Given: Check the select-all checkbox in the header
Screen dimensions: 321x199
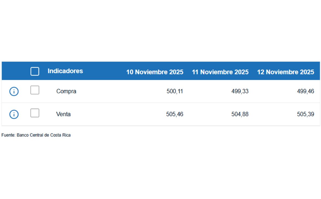Looking at the screenshot, I should [x=35, y=71].
